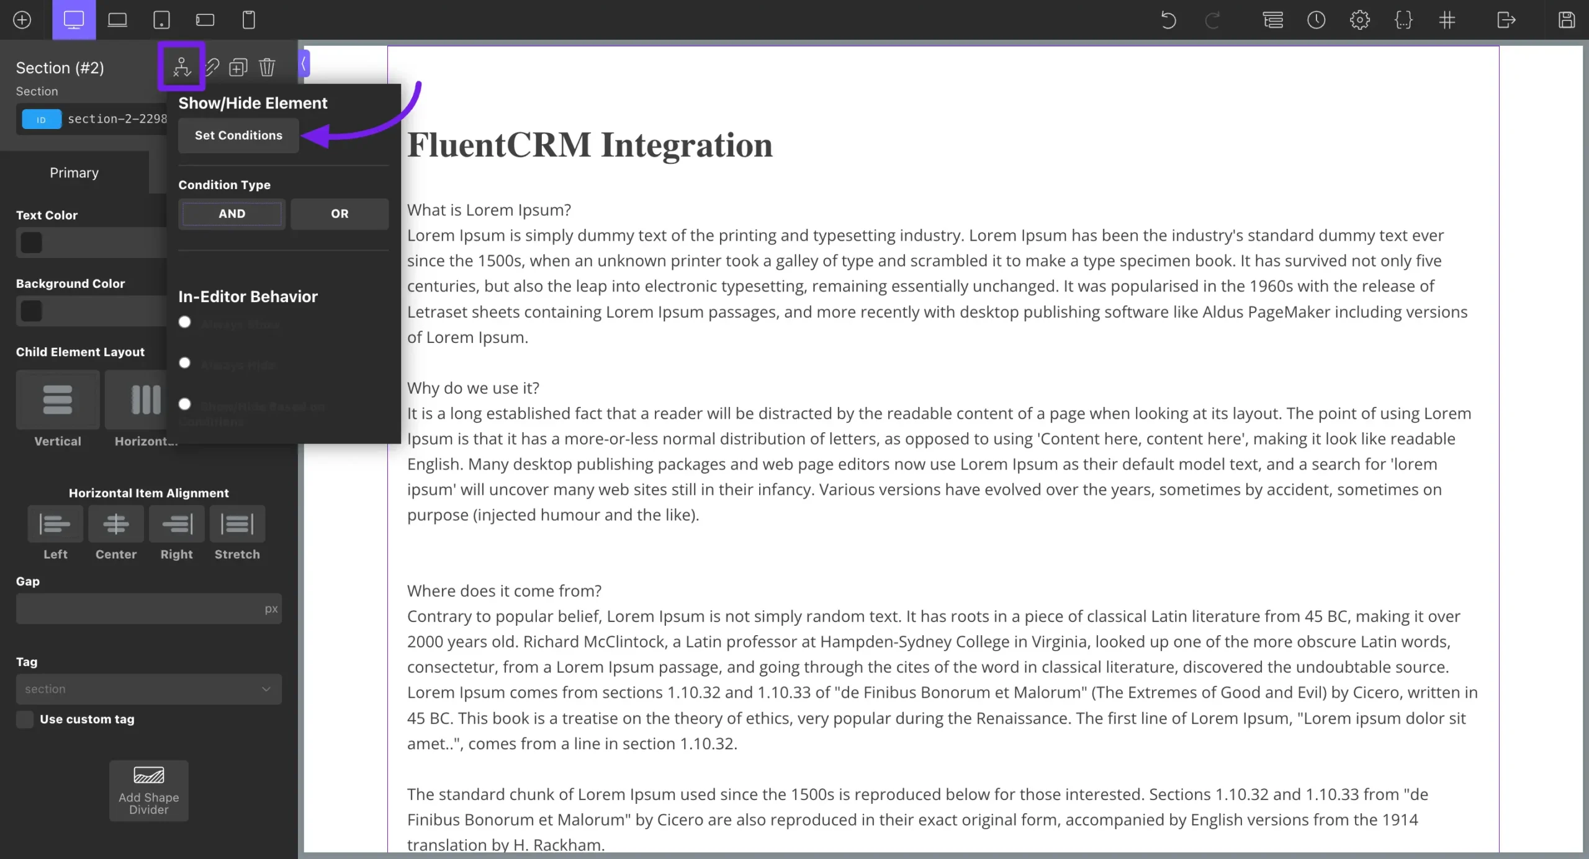Click the settings gear icon

pyautogui.click(x=1359, y=19)
